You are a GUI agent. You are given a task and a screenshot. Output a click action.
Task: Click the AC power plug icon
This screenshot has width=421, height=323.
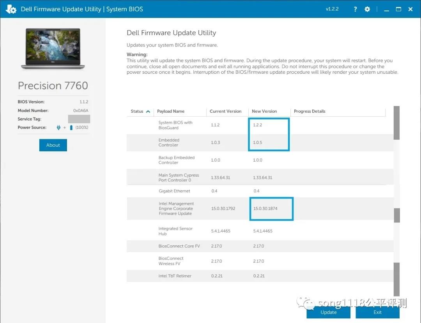pyautogui.click(x=58, y=128)
